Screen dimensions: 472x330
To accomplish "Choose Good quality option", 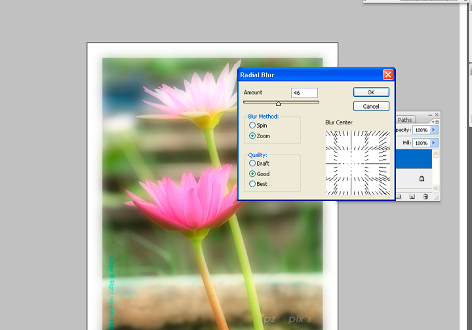I will pos(252,174).
